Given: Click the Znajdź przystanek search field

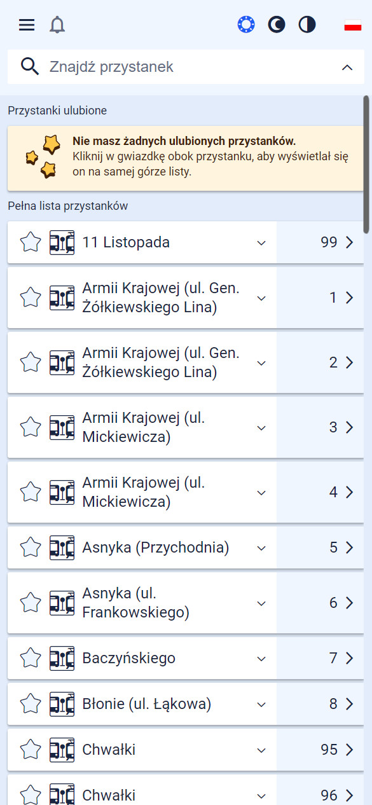Looking at the screenshot, I should (x=186, y=67).
